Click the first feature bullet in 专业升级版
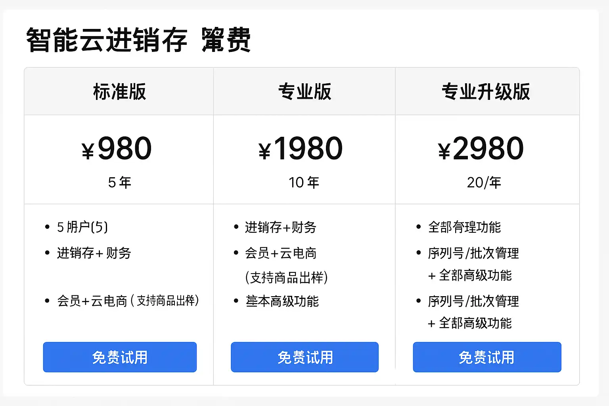 click(x=464, y=227)
